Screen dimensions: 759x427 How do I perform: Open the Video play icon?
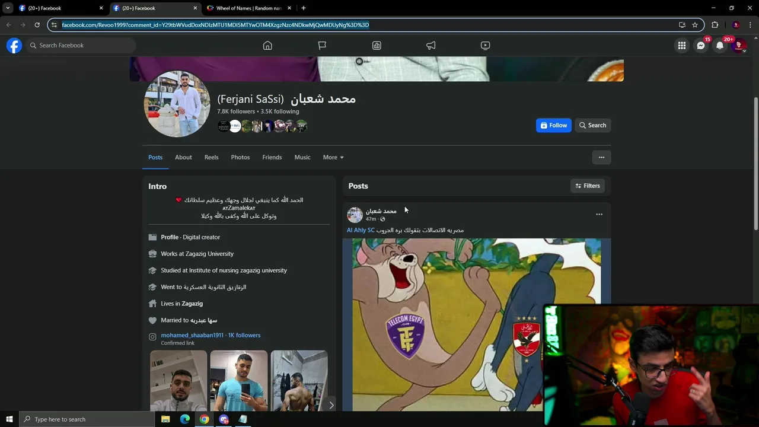point(485,46)
